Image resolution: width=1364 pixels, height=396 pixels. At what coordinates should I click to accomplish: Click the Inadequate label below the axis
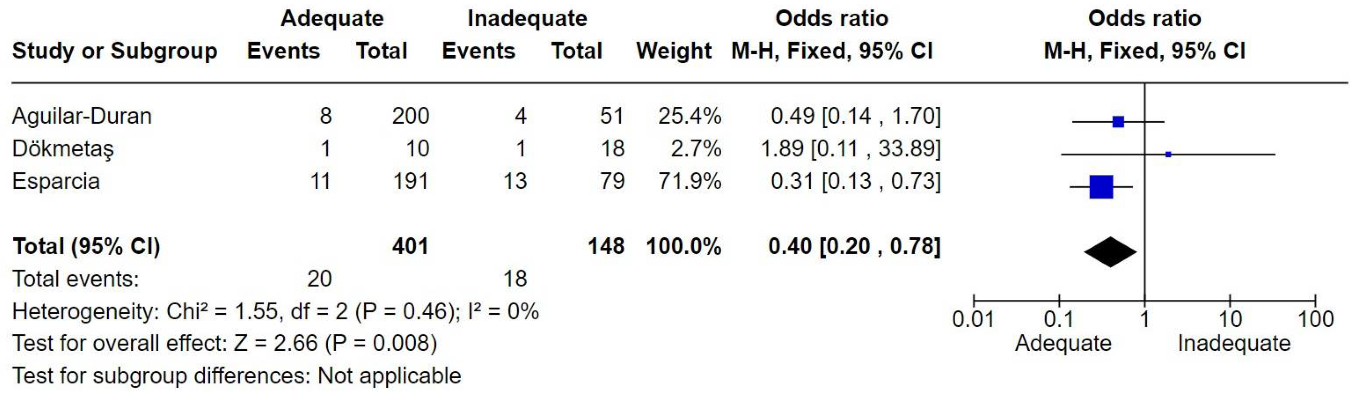1234,344
